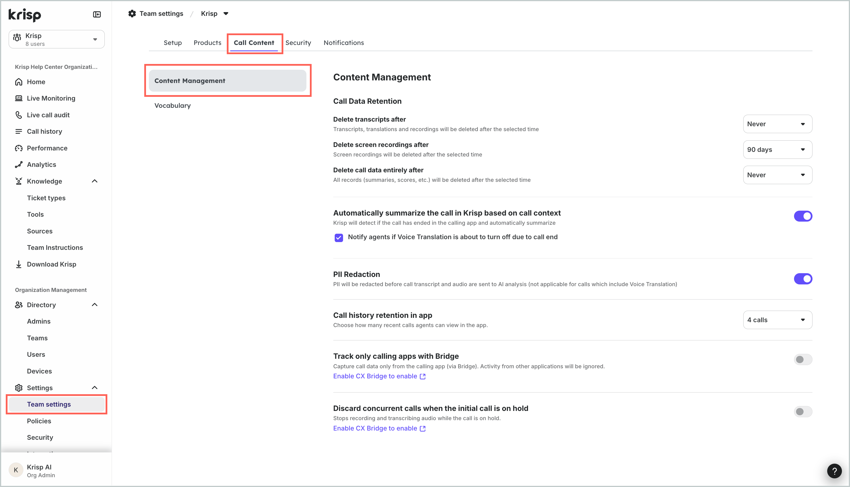This screenshot has height=487, width=850.
Task: Click the Settings gear icon in sidebar
Action: (x=19, y=388)
